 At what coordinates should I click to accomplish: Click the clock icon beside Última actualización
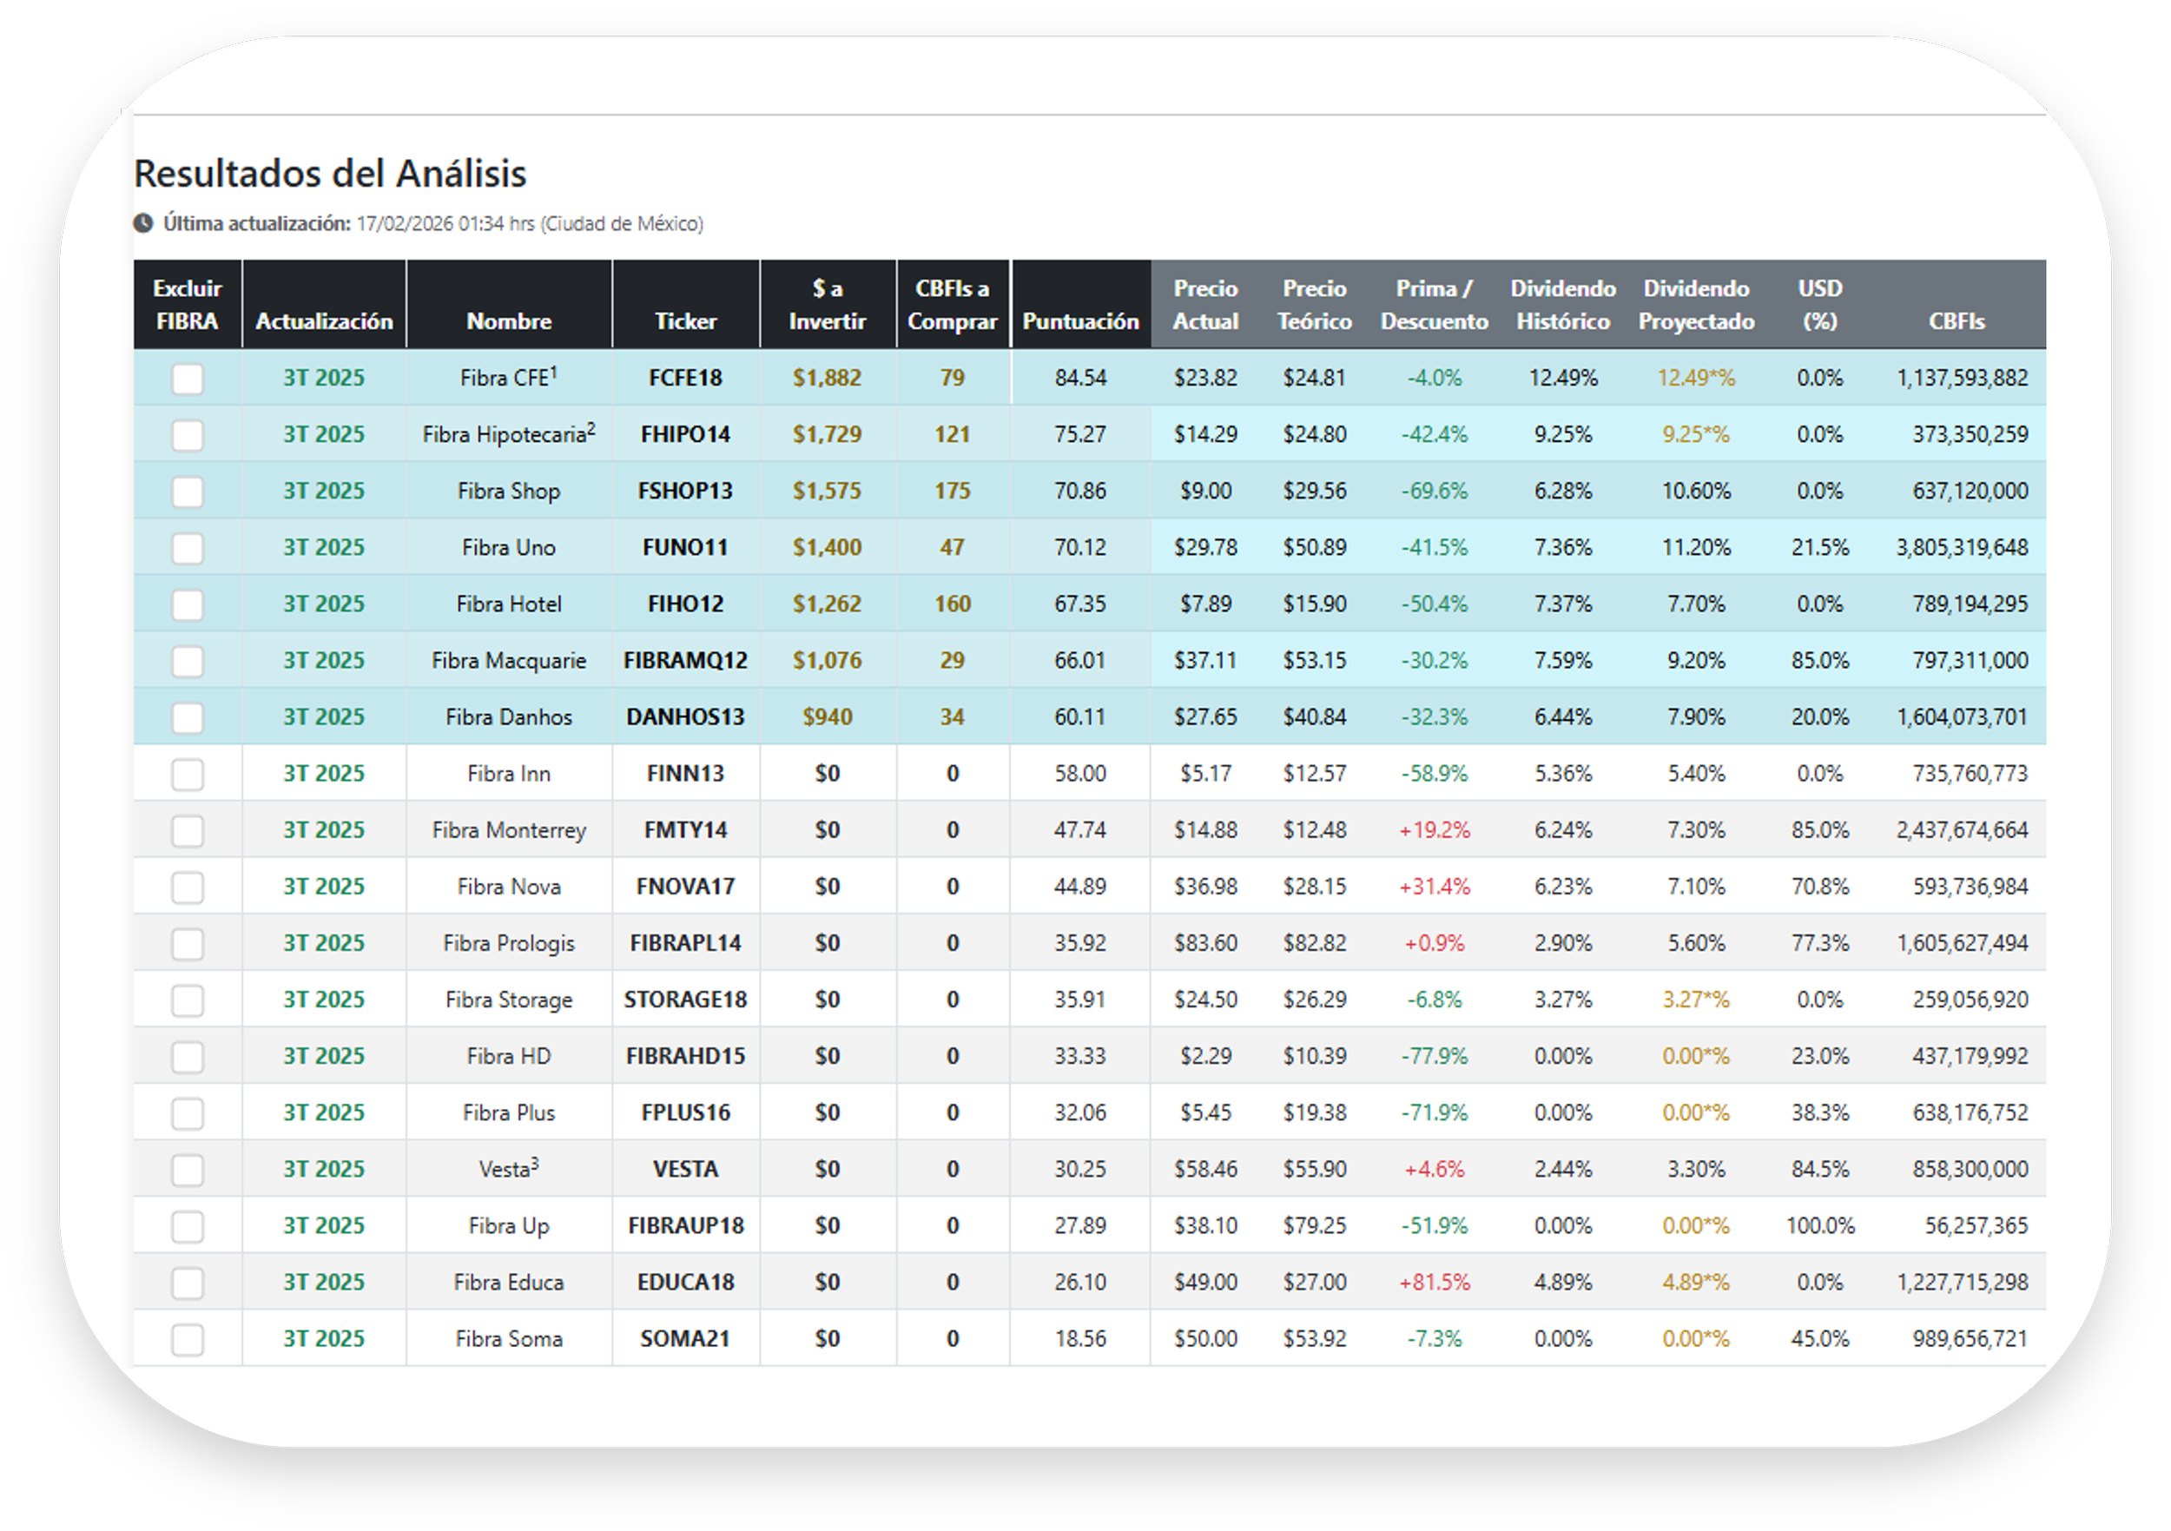coord(142,224)
